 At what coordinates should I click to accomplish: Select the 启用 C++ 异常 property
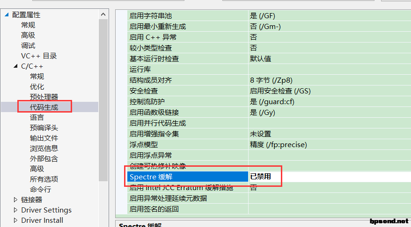pos(153,37)
